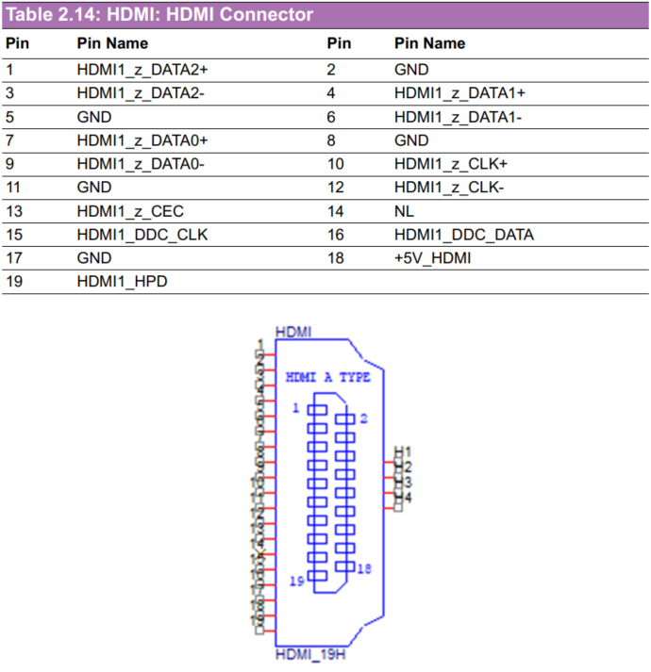
Task: Click the Table 2.14 HDMI Connector title
Action: (159, 15)
